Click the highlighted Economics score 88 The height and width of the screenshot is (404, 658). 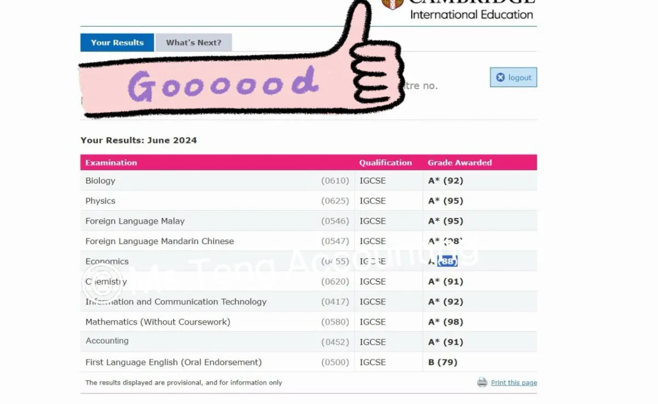click(x=448, y=262)
